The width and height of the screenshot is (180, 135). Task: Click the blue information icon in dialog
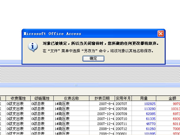coord(32,47)
